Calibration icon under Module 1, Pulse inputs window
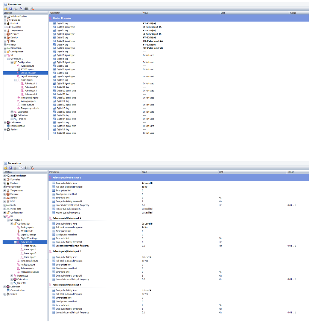 pyautogui.click(x=15, y=279)
